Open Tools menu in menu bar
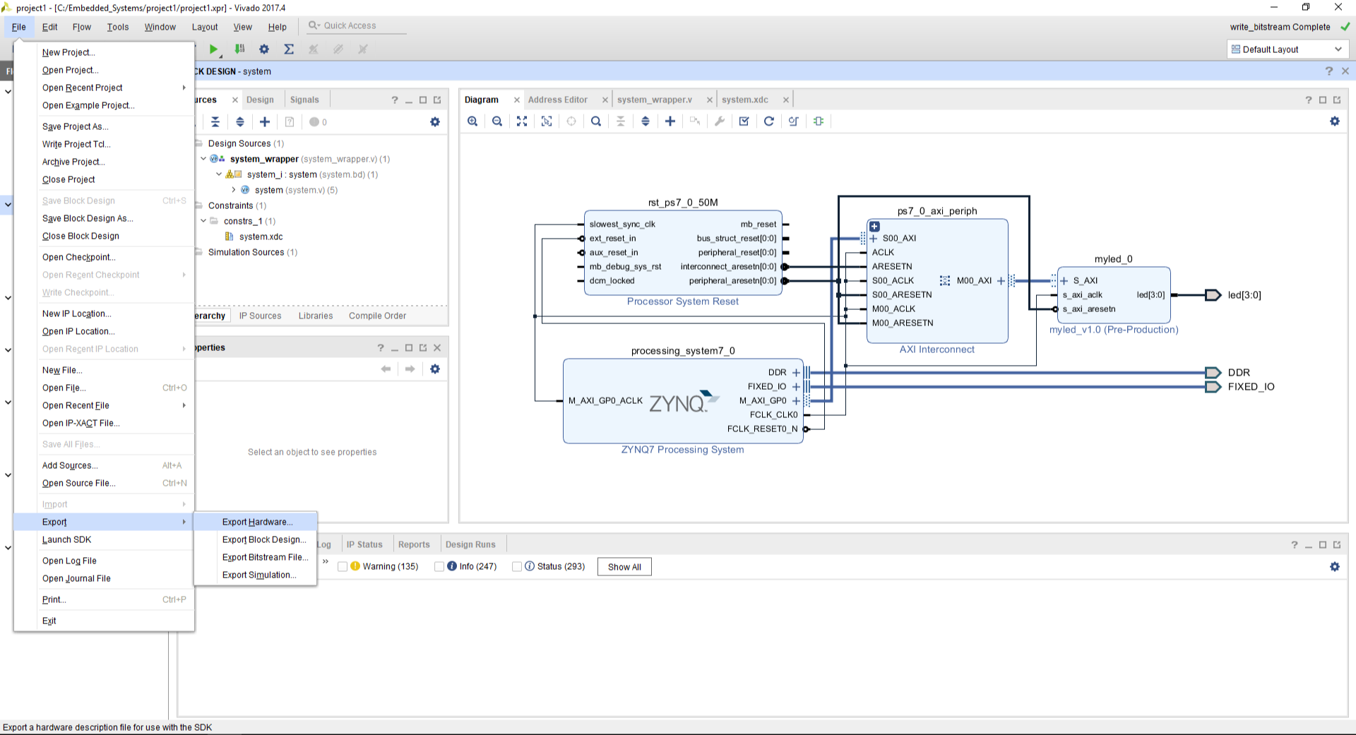The height and width of the screenshot is (735, 1356). [118, 27]
